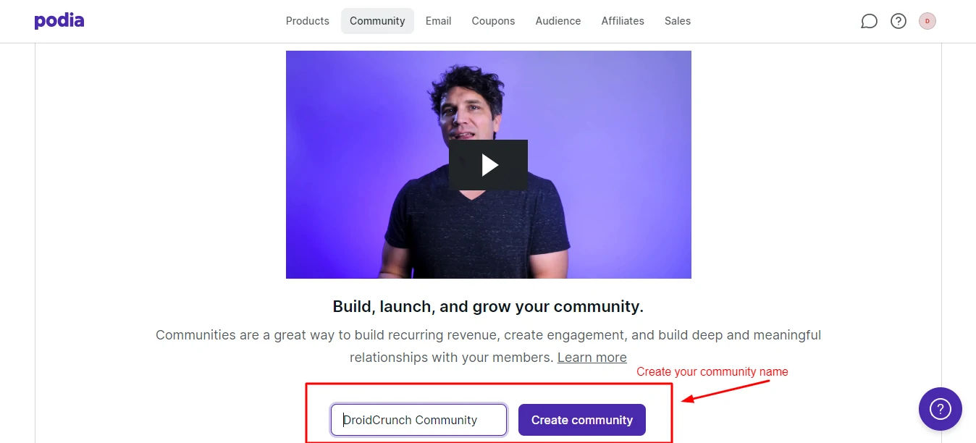The image size is (976, 443).
Task: Click the help question mark icon in the header
Action: click(899, 21)
